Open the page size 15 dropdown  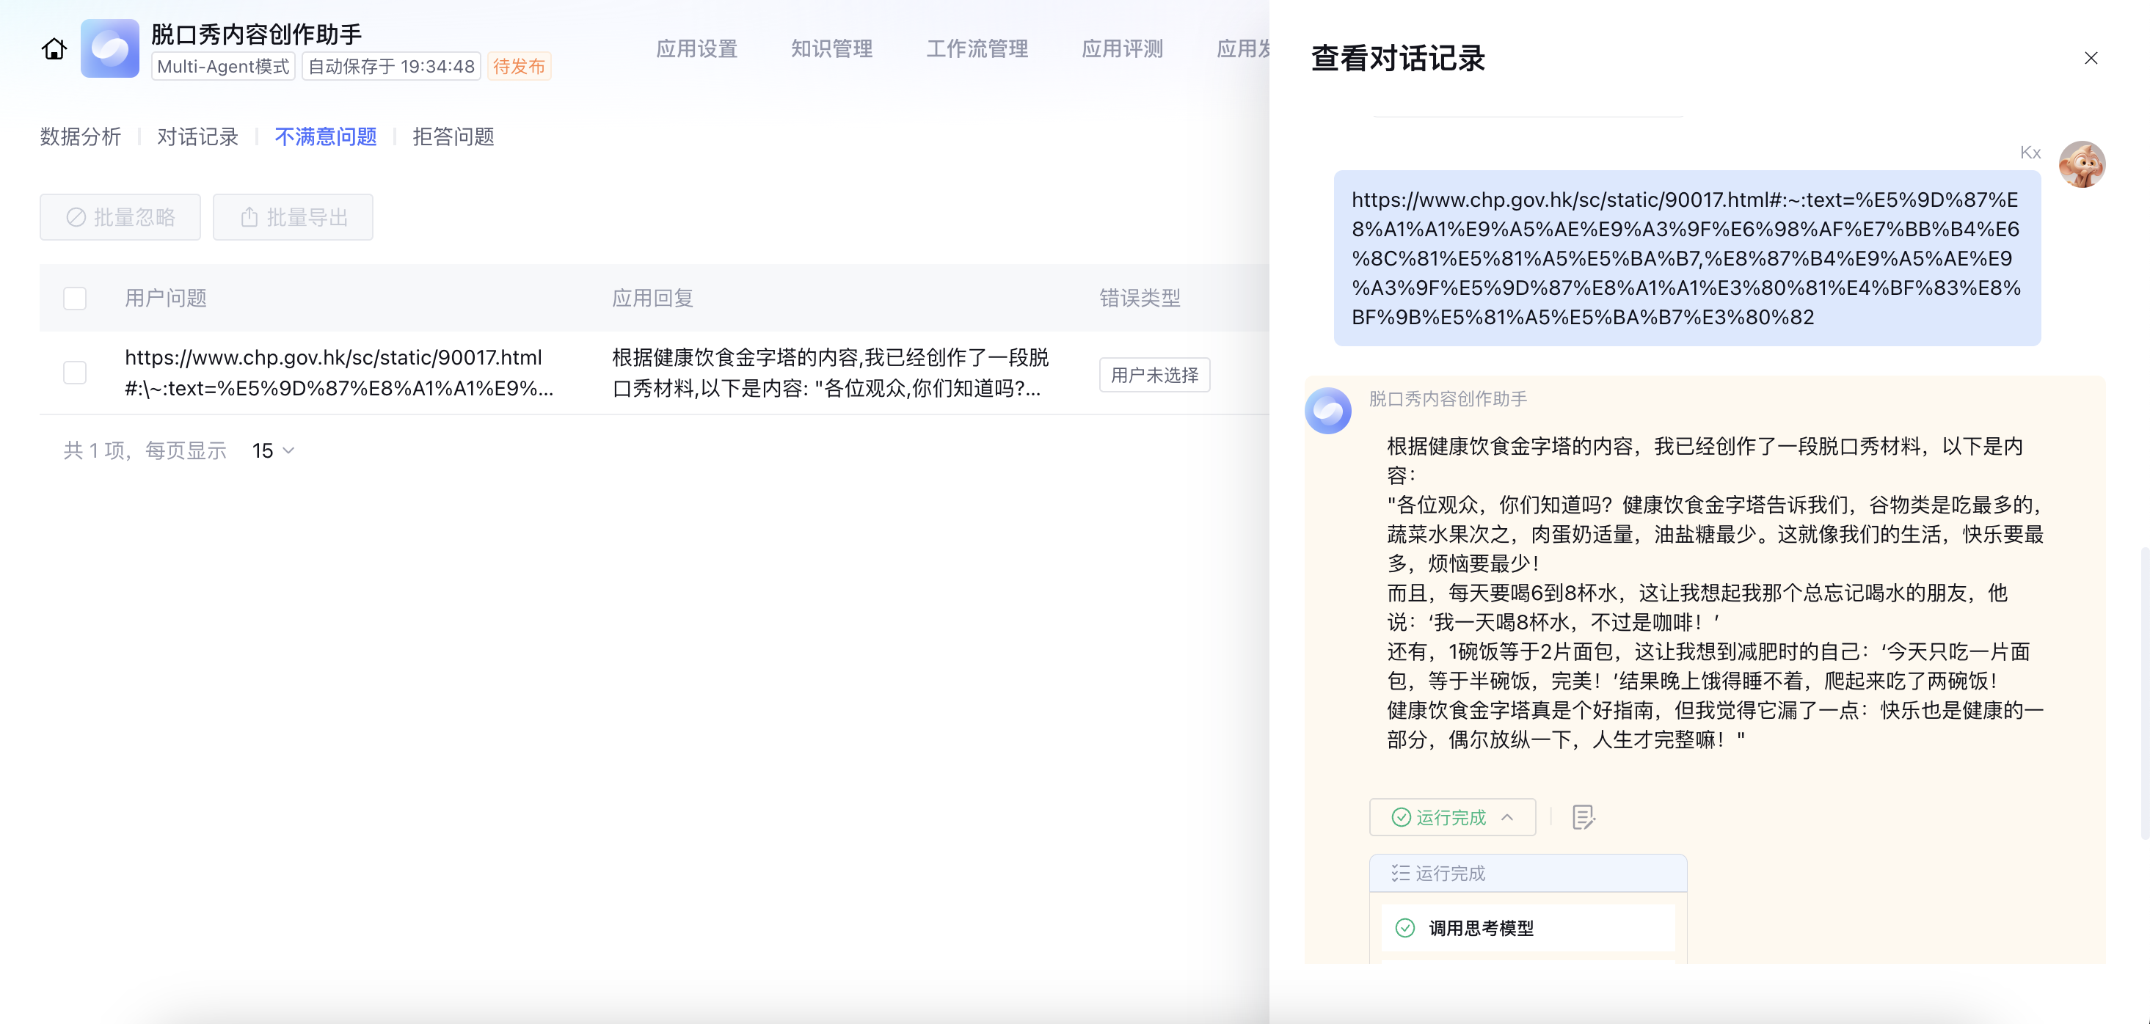coord(273,450)
